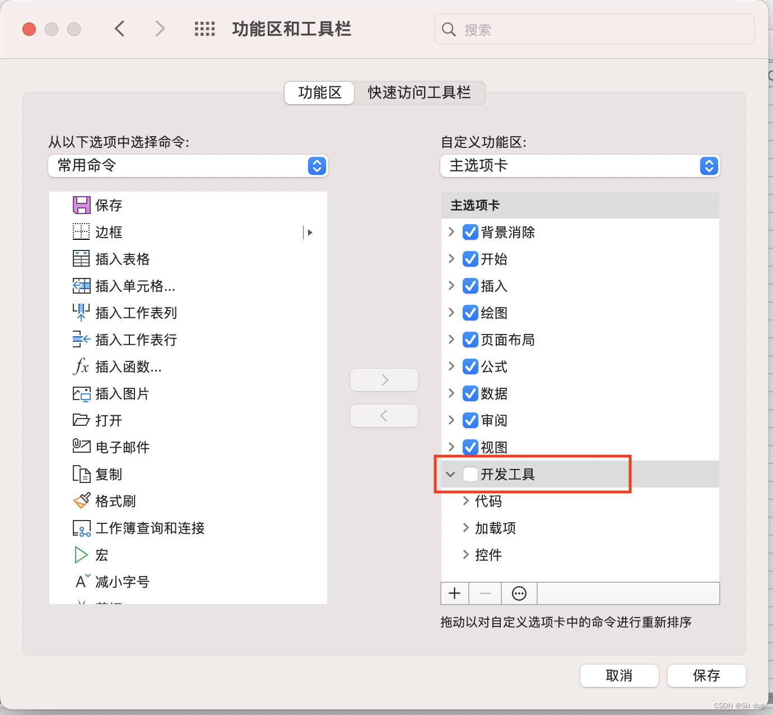Screen dimensions: 773x715
Task: Open the 主选项卡 dropdown
Action: (580, 166)
